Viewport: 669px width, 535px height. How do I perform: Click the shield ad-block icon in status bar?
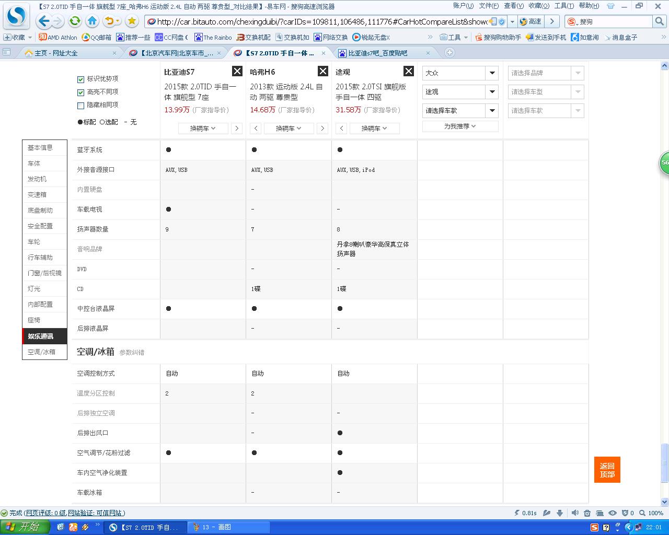tap(625, 513)
